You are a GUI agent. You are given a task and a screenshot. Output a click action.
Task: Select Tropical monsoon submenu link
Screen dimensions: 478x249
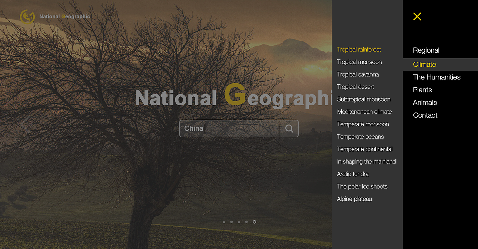[x=359, y=62]
